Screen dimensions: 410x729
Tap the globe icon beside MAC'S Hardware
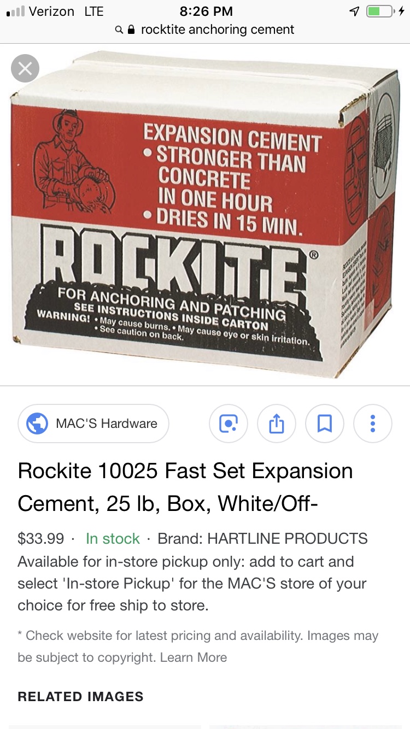37,424
